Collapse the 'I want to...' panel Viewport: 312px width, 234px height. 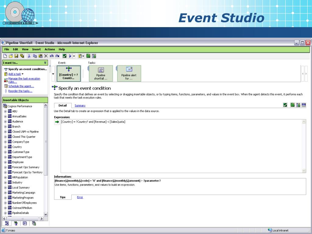click(45, 63)
